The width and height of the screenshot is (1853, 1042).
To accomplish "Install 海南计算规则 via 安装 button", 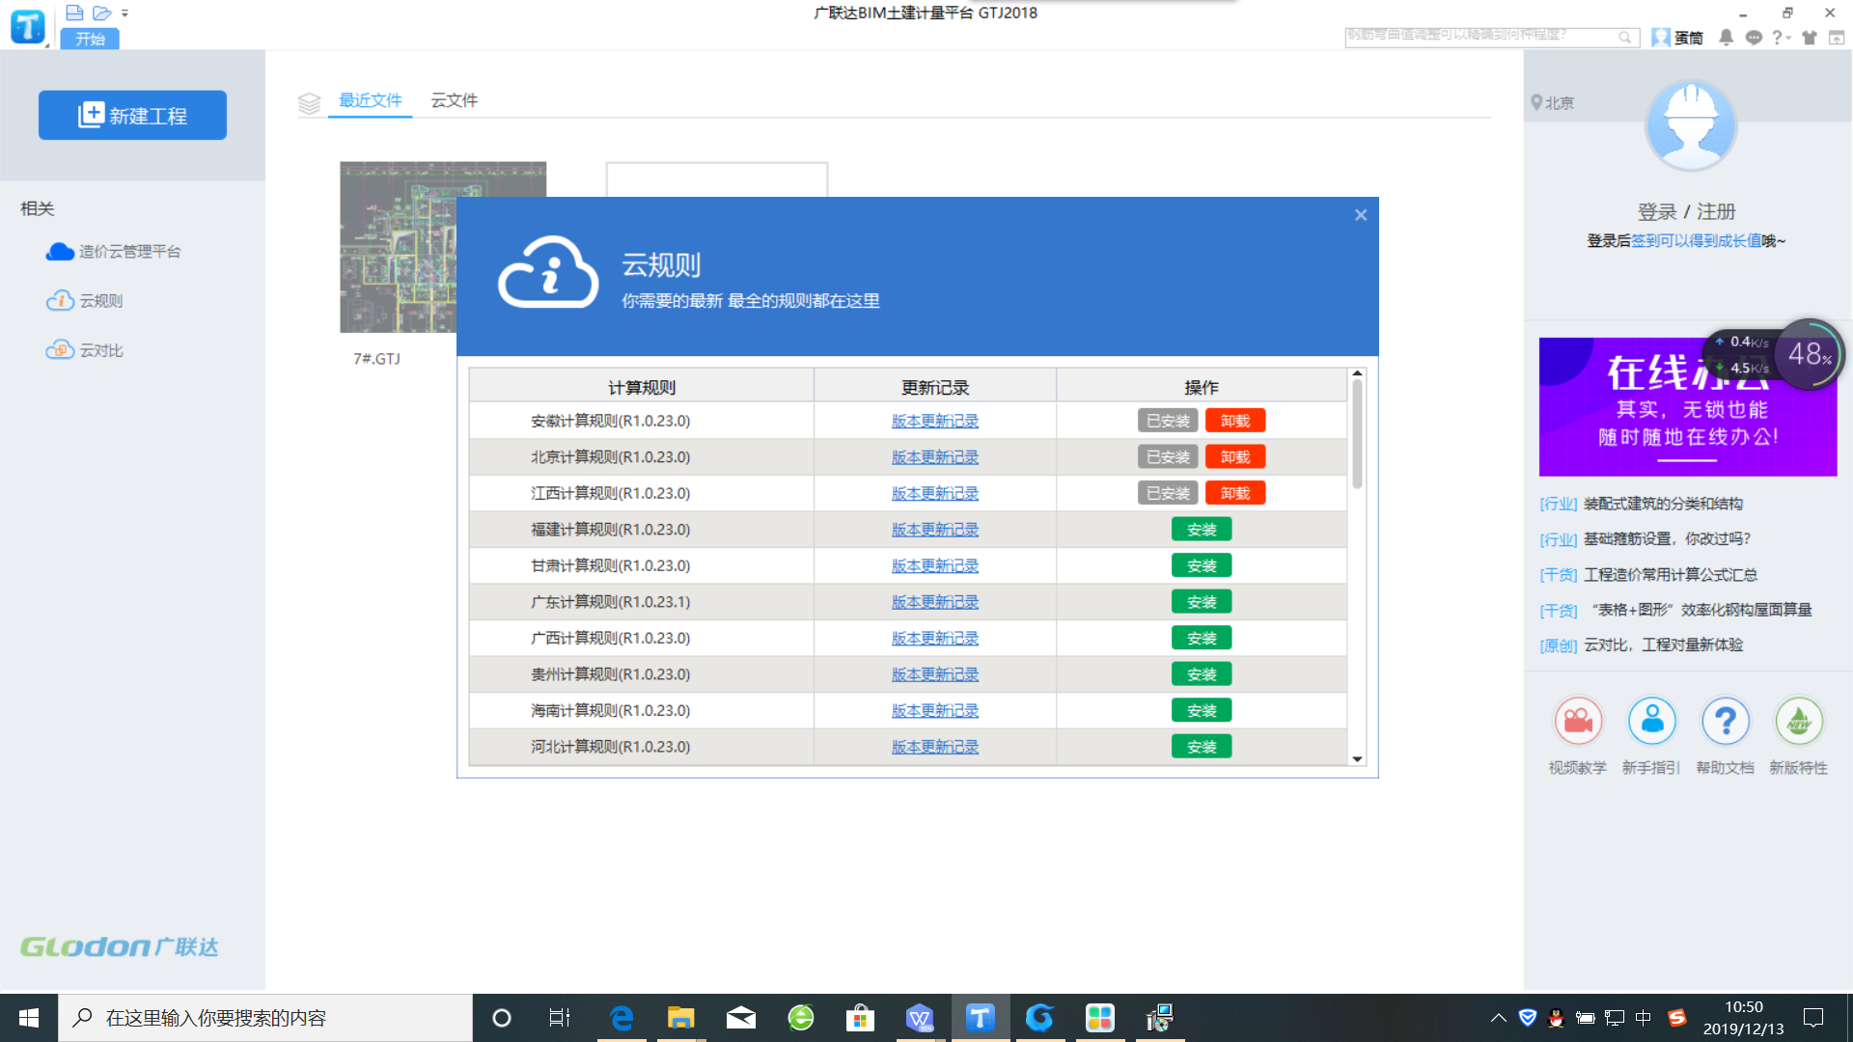I will tap(1202, 710).
